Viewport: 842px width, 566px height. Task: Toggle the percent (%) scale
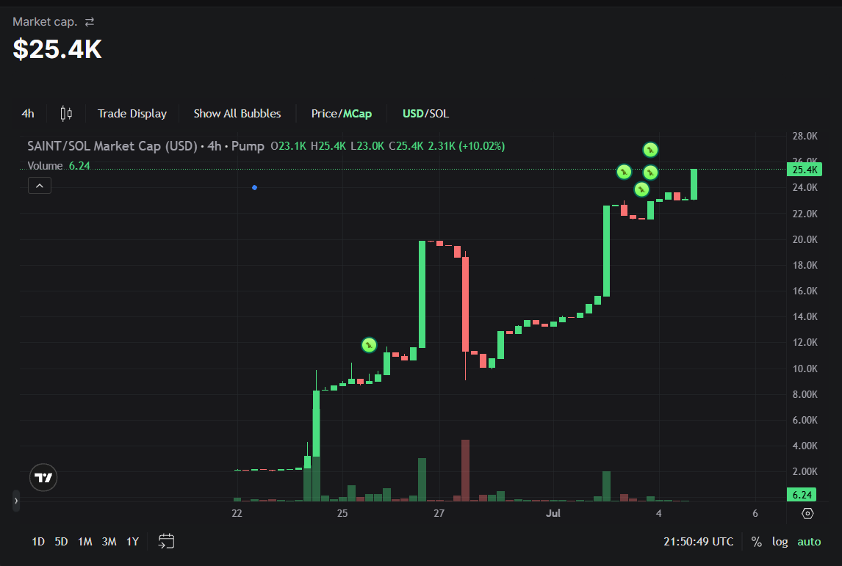pyautogui.click(x=757, y=542)
